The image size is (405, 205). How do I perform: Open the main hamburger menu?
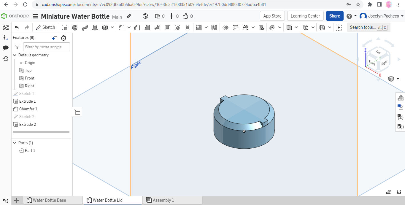point(35,16)
